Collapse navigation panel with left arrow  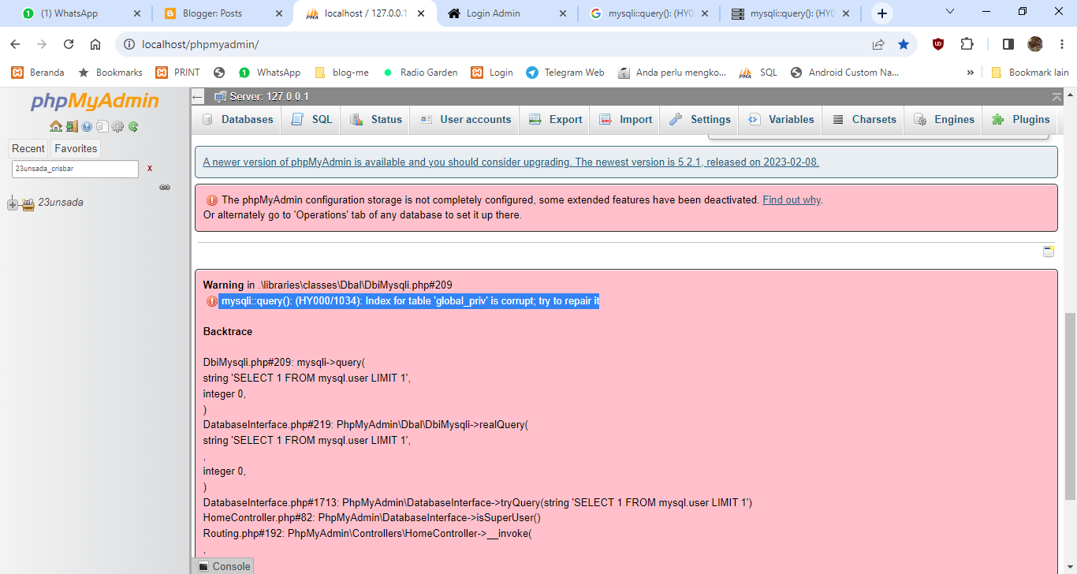tap(198, 97)
